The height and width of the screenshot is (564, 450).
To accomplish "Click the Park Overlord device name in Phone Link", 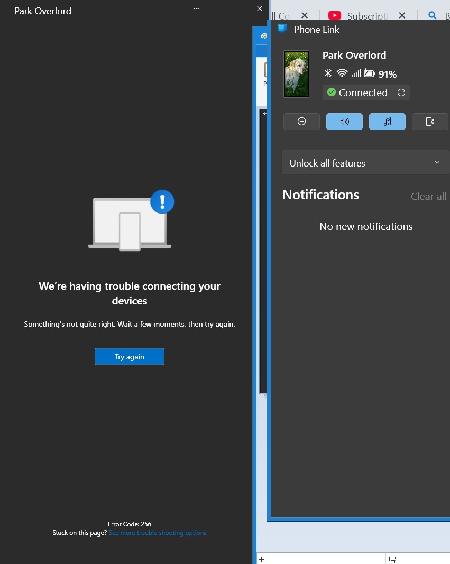I will pos(354,55).
